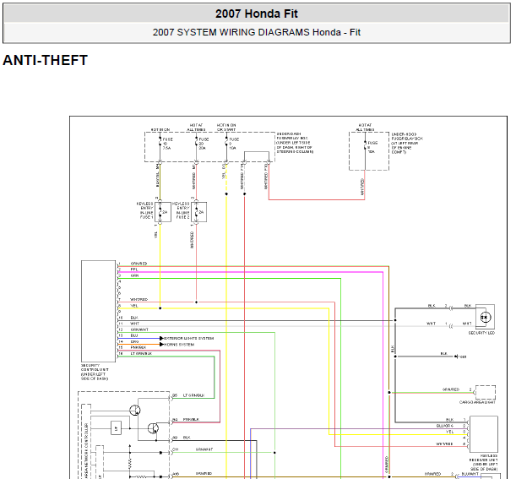516x479 pixels.
Task: Click the '2007 Honda Fit' title header
Action: click(257, 14)
